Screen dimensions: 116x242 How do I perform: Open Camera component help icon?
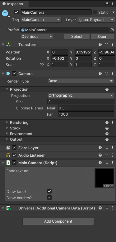pos(100,73)
